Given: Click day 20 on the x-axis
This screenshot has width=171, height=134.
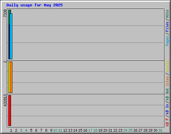Looking at the screenshot, I should click(x=105, y=130).
